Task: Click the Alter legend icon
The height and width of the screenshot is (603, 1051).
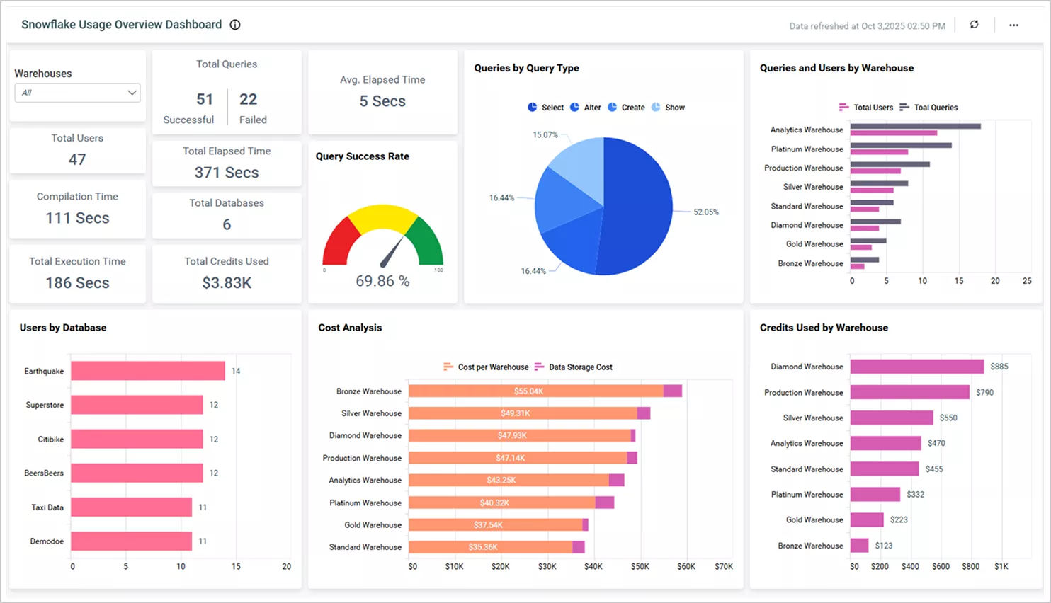Action: pyautogui.click(x=576, y=107)
